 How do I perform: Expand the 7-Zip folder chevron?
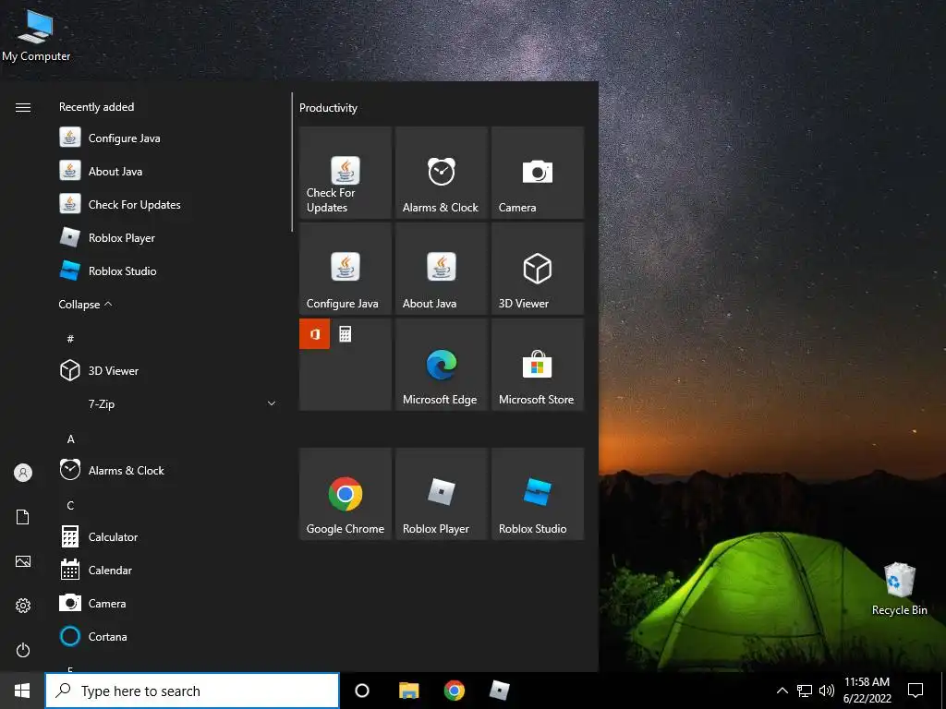272,403
